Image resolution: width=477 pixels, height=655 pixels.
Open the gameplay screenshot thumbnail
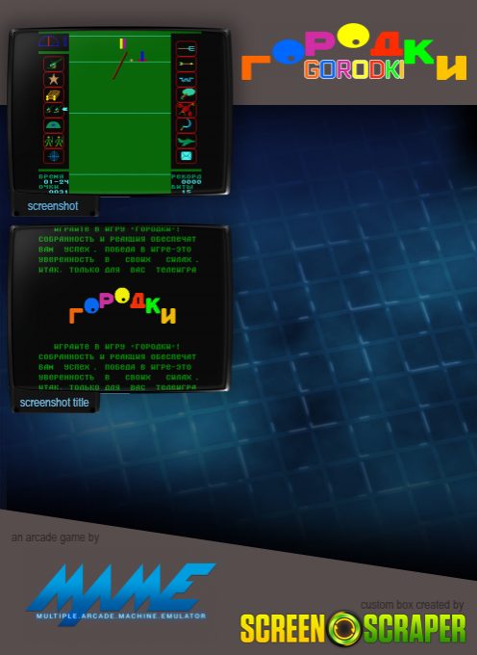(119, 112)
